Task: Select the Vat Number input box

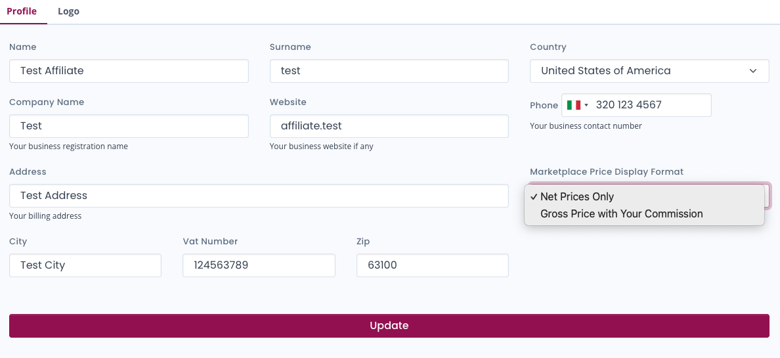Action: [259, 265]
